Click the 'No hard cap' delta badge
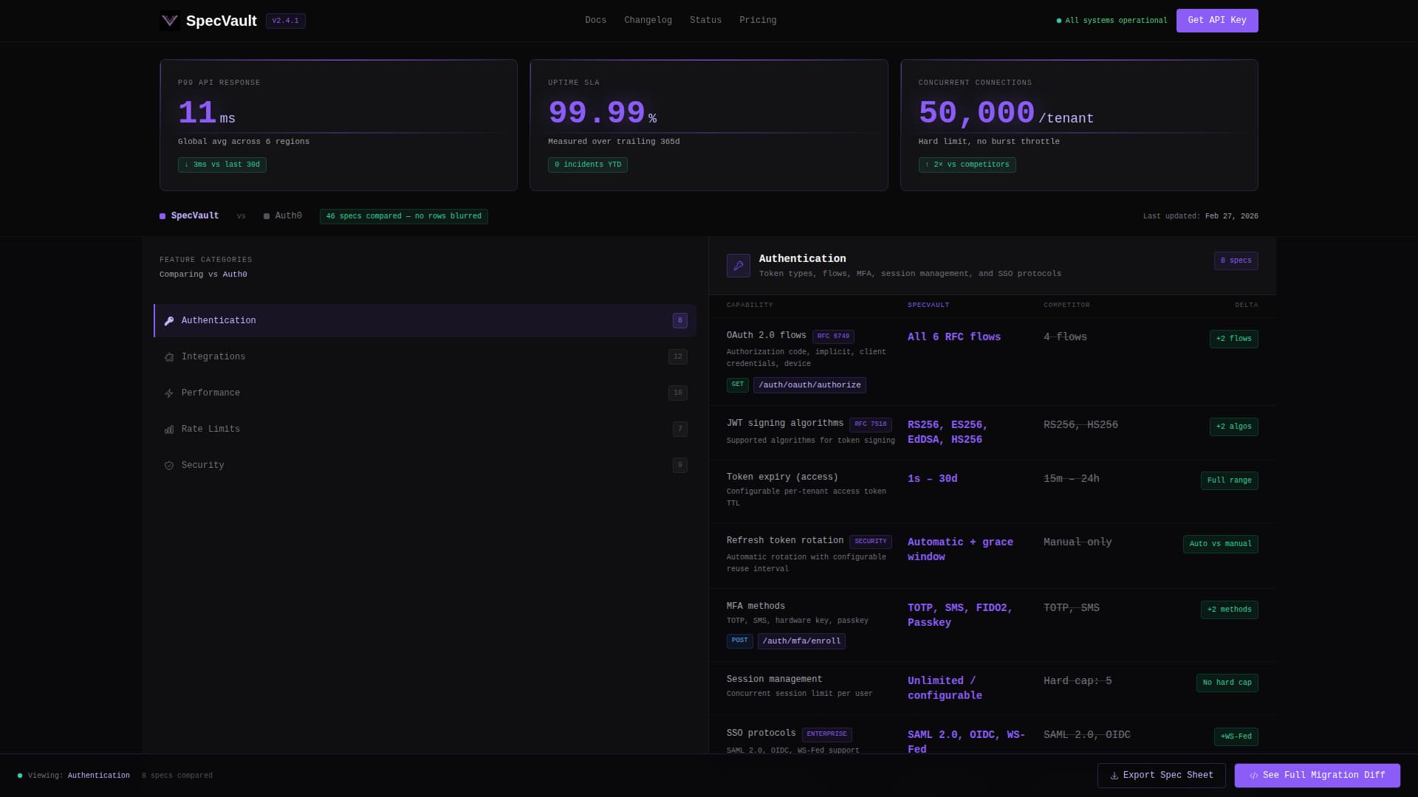Screen dimensions: 1418x797 point(1227,683)
